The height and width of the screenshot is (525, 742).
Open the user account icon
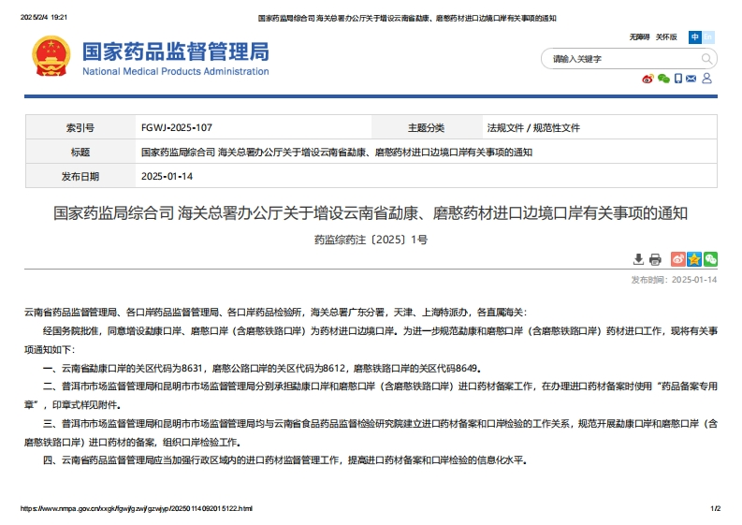point(706,79)
